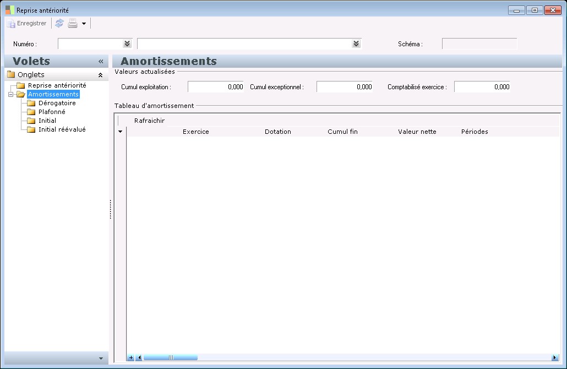
Task: Select Reprise antériorité tree item
Action: [x=57, y=85]
